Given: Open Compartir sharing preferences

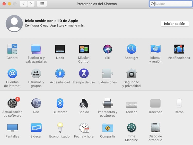Looking at the screenshot, I should coord(108,128).
